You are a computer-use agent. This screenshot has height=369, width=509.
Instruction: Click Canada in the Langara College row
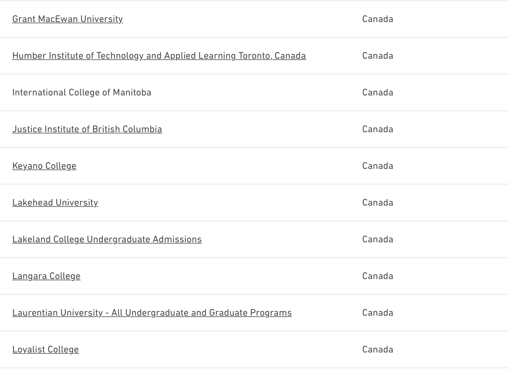(377, 276)
